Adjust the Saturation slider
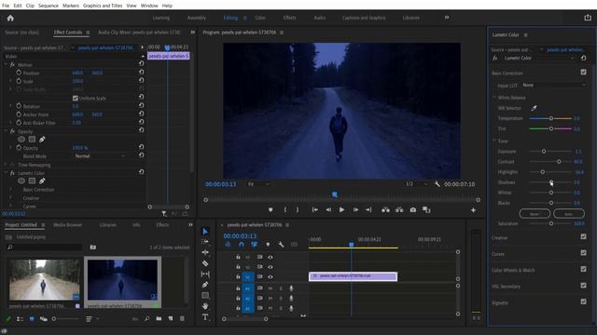Viewport: 597px width, 335px height. tap(550, 223)
